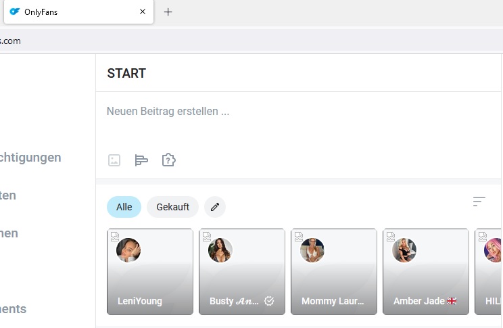Click LeniYoung's round profile avatar
The height and width of the screenshot is (328, 503).
tap(128, 250)
